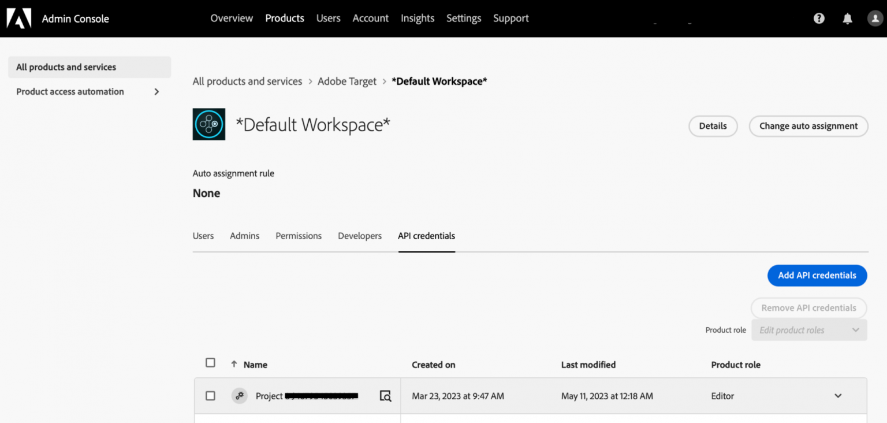
Task: Click the Add API credentials button
Action: pos(817,276)
